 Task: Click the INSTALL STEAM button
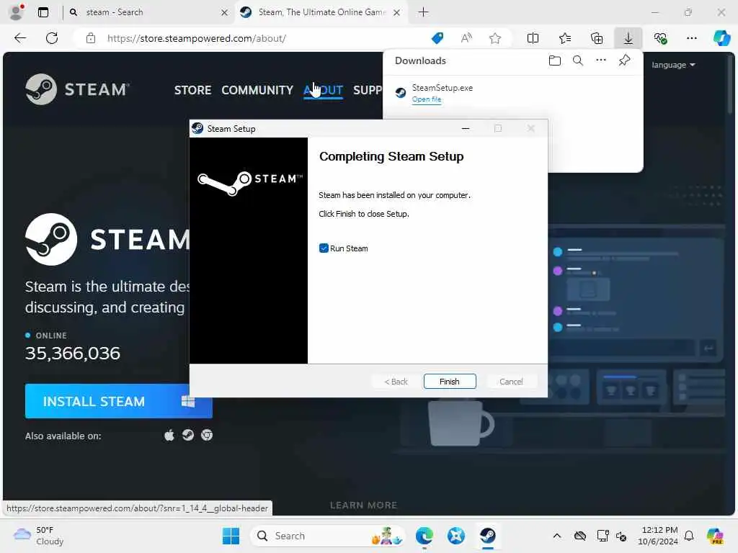pos(119,401)
